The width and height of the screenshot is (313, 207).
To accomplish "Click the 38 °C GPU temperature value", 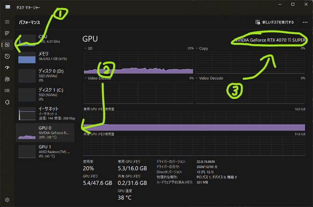I will pos(125,198).
